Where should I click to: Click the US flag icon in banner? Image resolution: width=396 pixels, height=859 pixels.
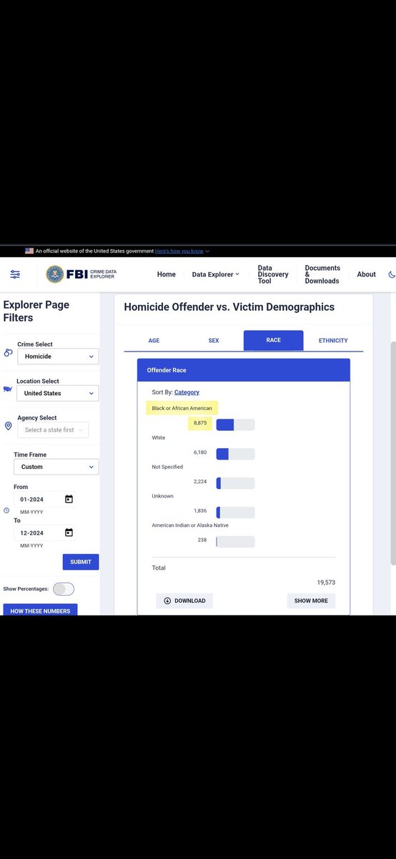(29, 251)
